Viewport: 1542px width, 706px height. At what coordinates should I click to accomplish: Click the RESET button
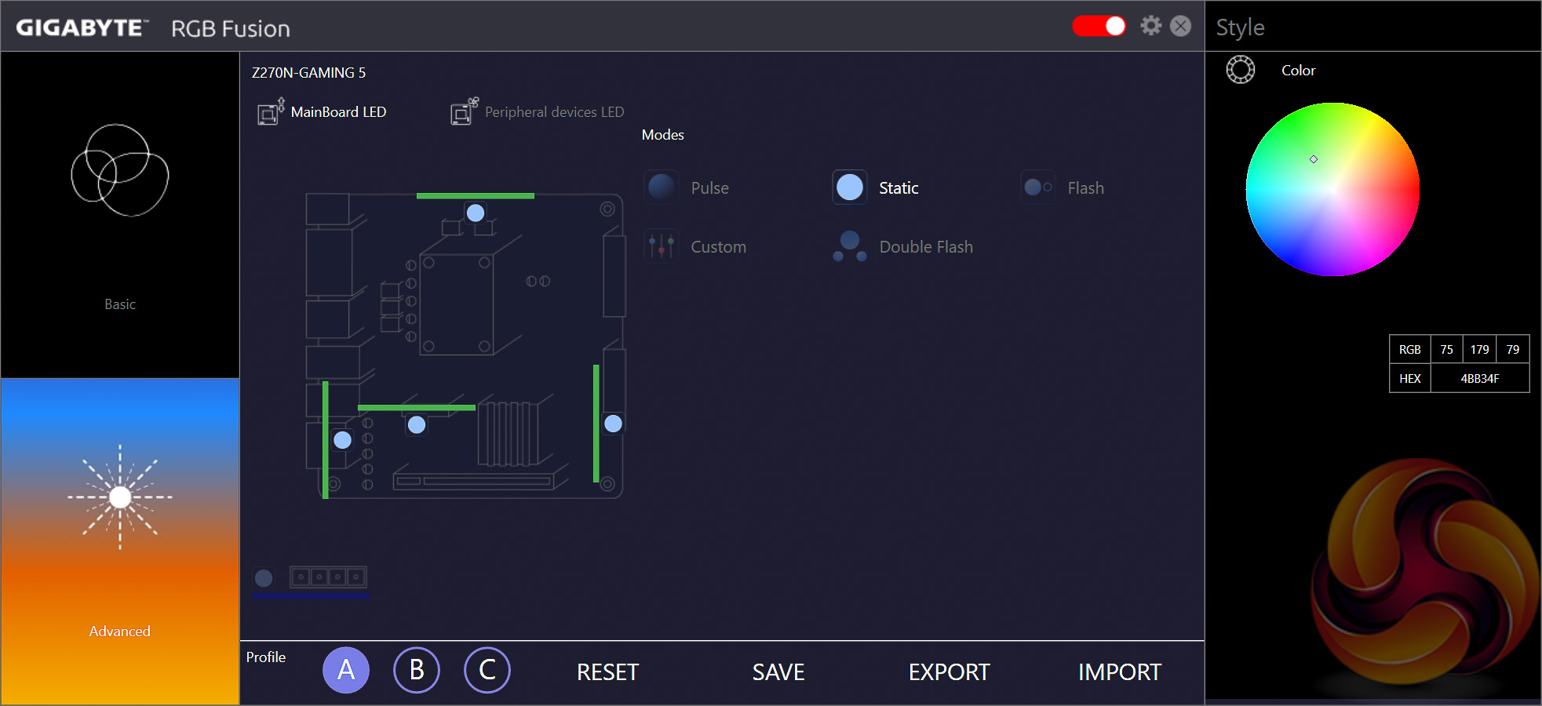pyautogui.click(x=608, y=672)
